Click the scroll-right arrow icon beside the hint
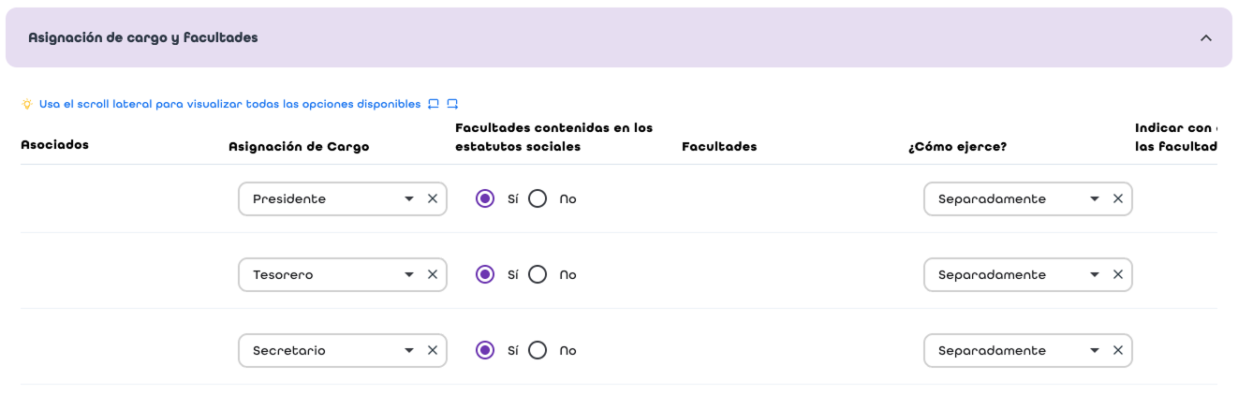The image size is (1238, 395). click(x=452, y=104)
